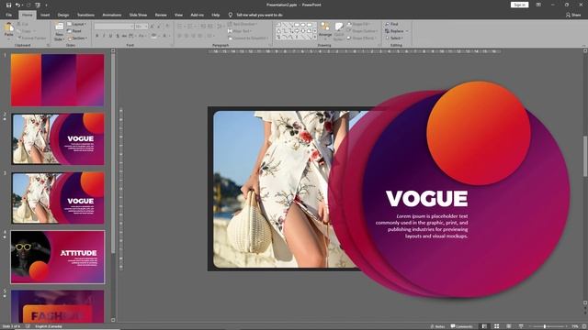588x330 pixels.
Task: Toggle Italic formatting
Action: (x=104, y=36)
